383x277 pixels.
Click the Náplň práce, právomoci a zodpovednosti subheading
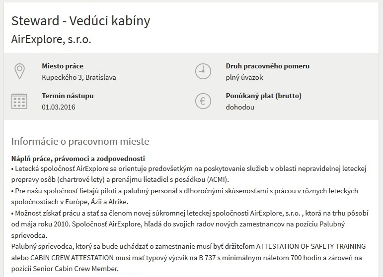[x=78, y=159]
